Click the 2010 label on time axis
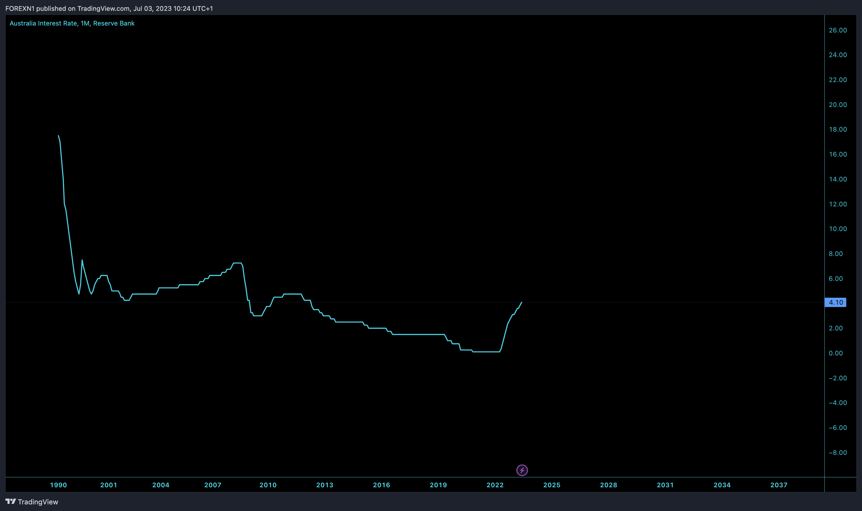This screenshot has width=862, height=511. [x=268, y=485]
